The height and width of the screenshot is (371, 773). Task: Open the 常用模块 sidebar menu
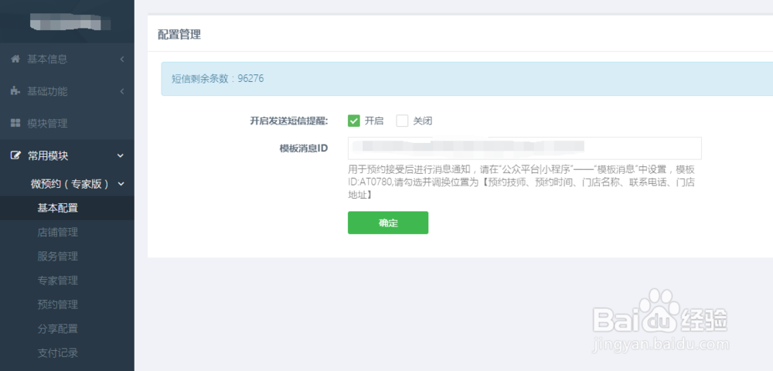[67, 155]
